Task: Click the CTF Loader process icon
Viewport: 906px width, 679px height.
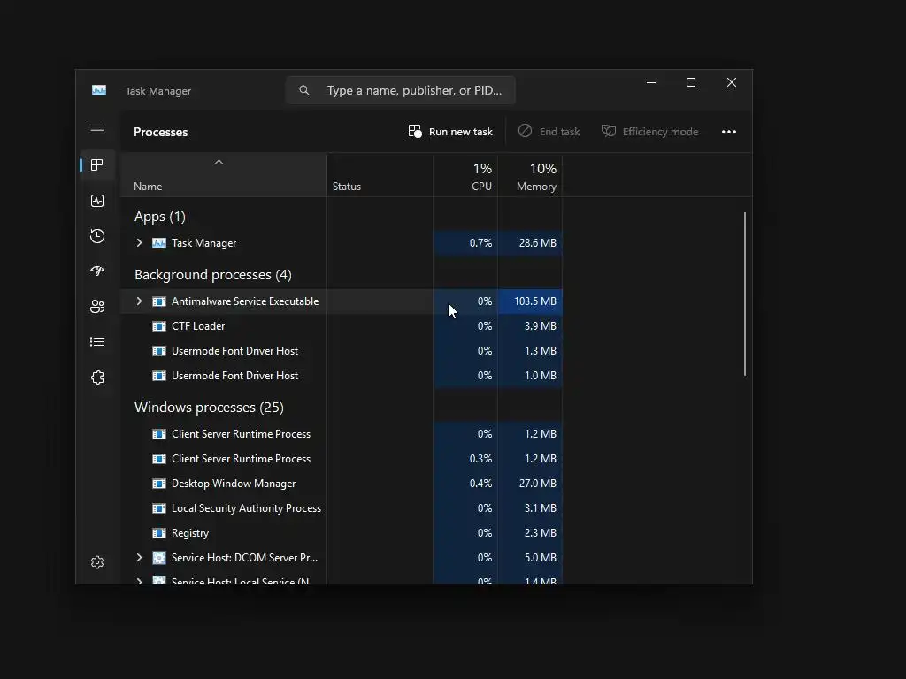Action: (159, 326)
